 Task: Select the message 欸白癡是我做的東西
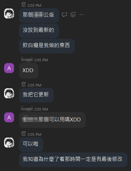coord(47,46)
